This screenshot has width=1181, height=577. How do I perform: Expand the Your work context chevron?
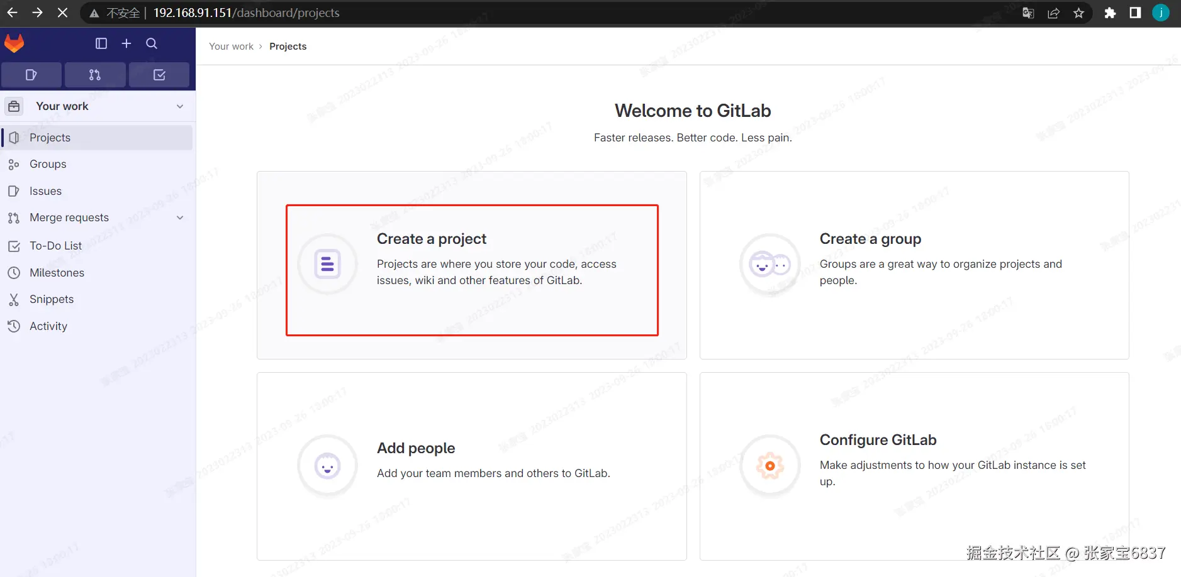point(180,106)
